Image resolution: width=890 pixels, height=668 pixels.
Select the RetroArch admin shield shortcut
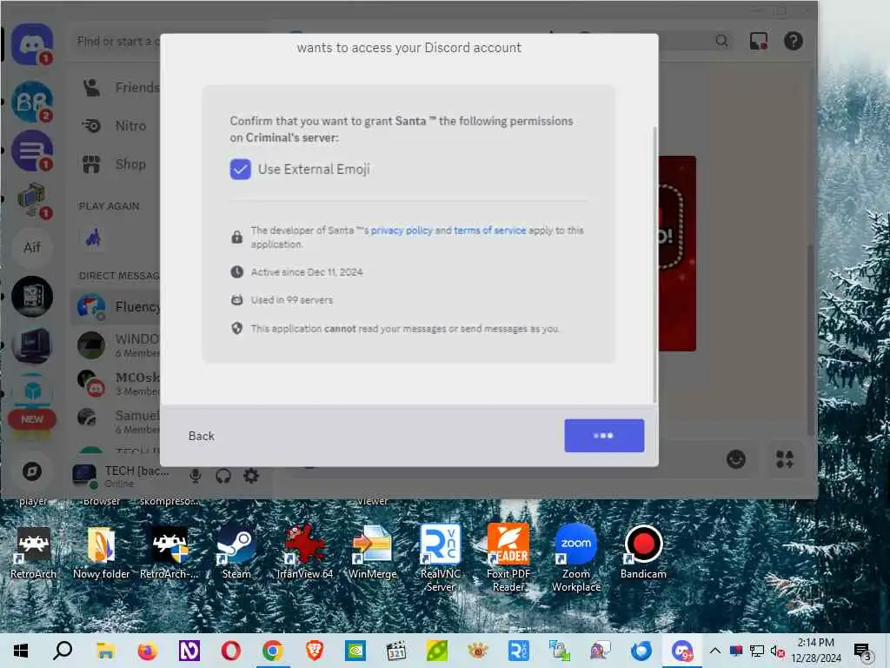click(169, 552)
